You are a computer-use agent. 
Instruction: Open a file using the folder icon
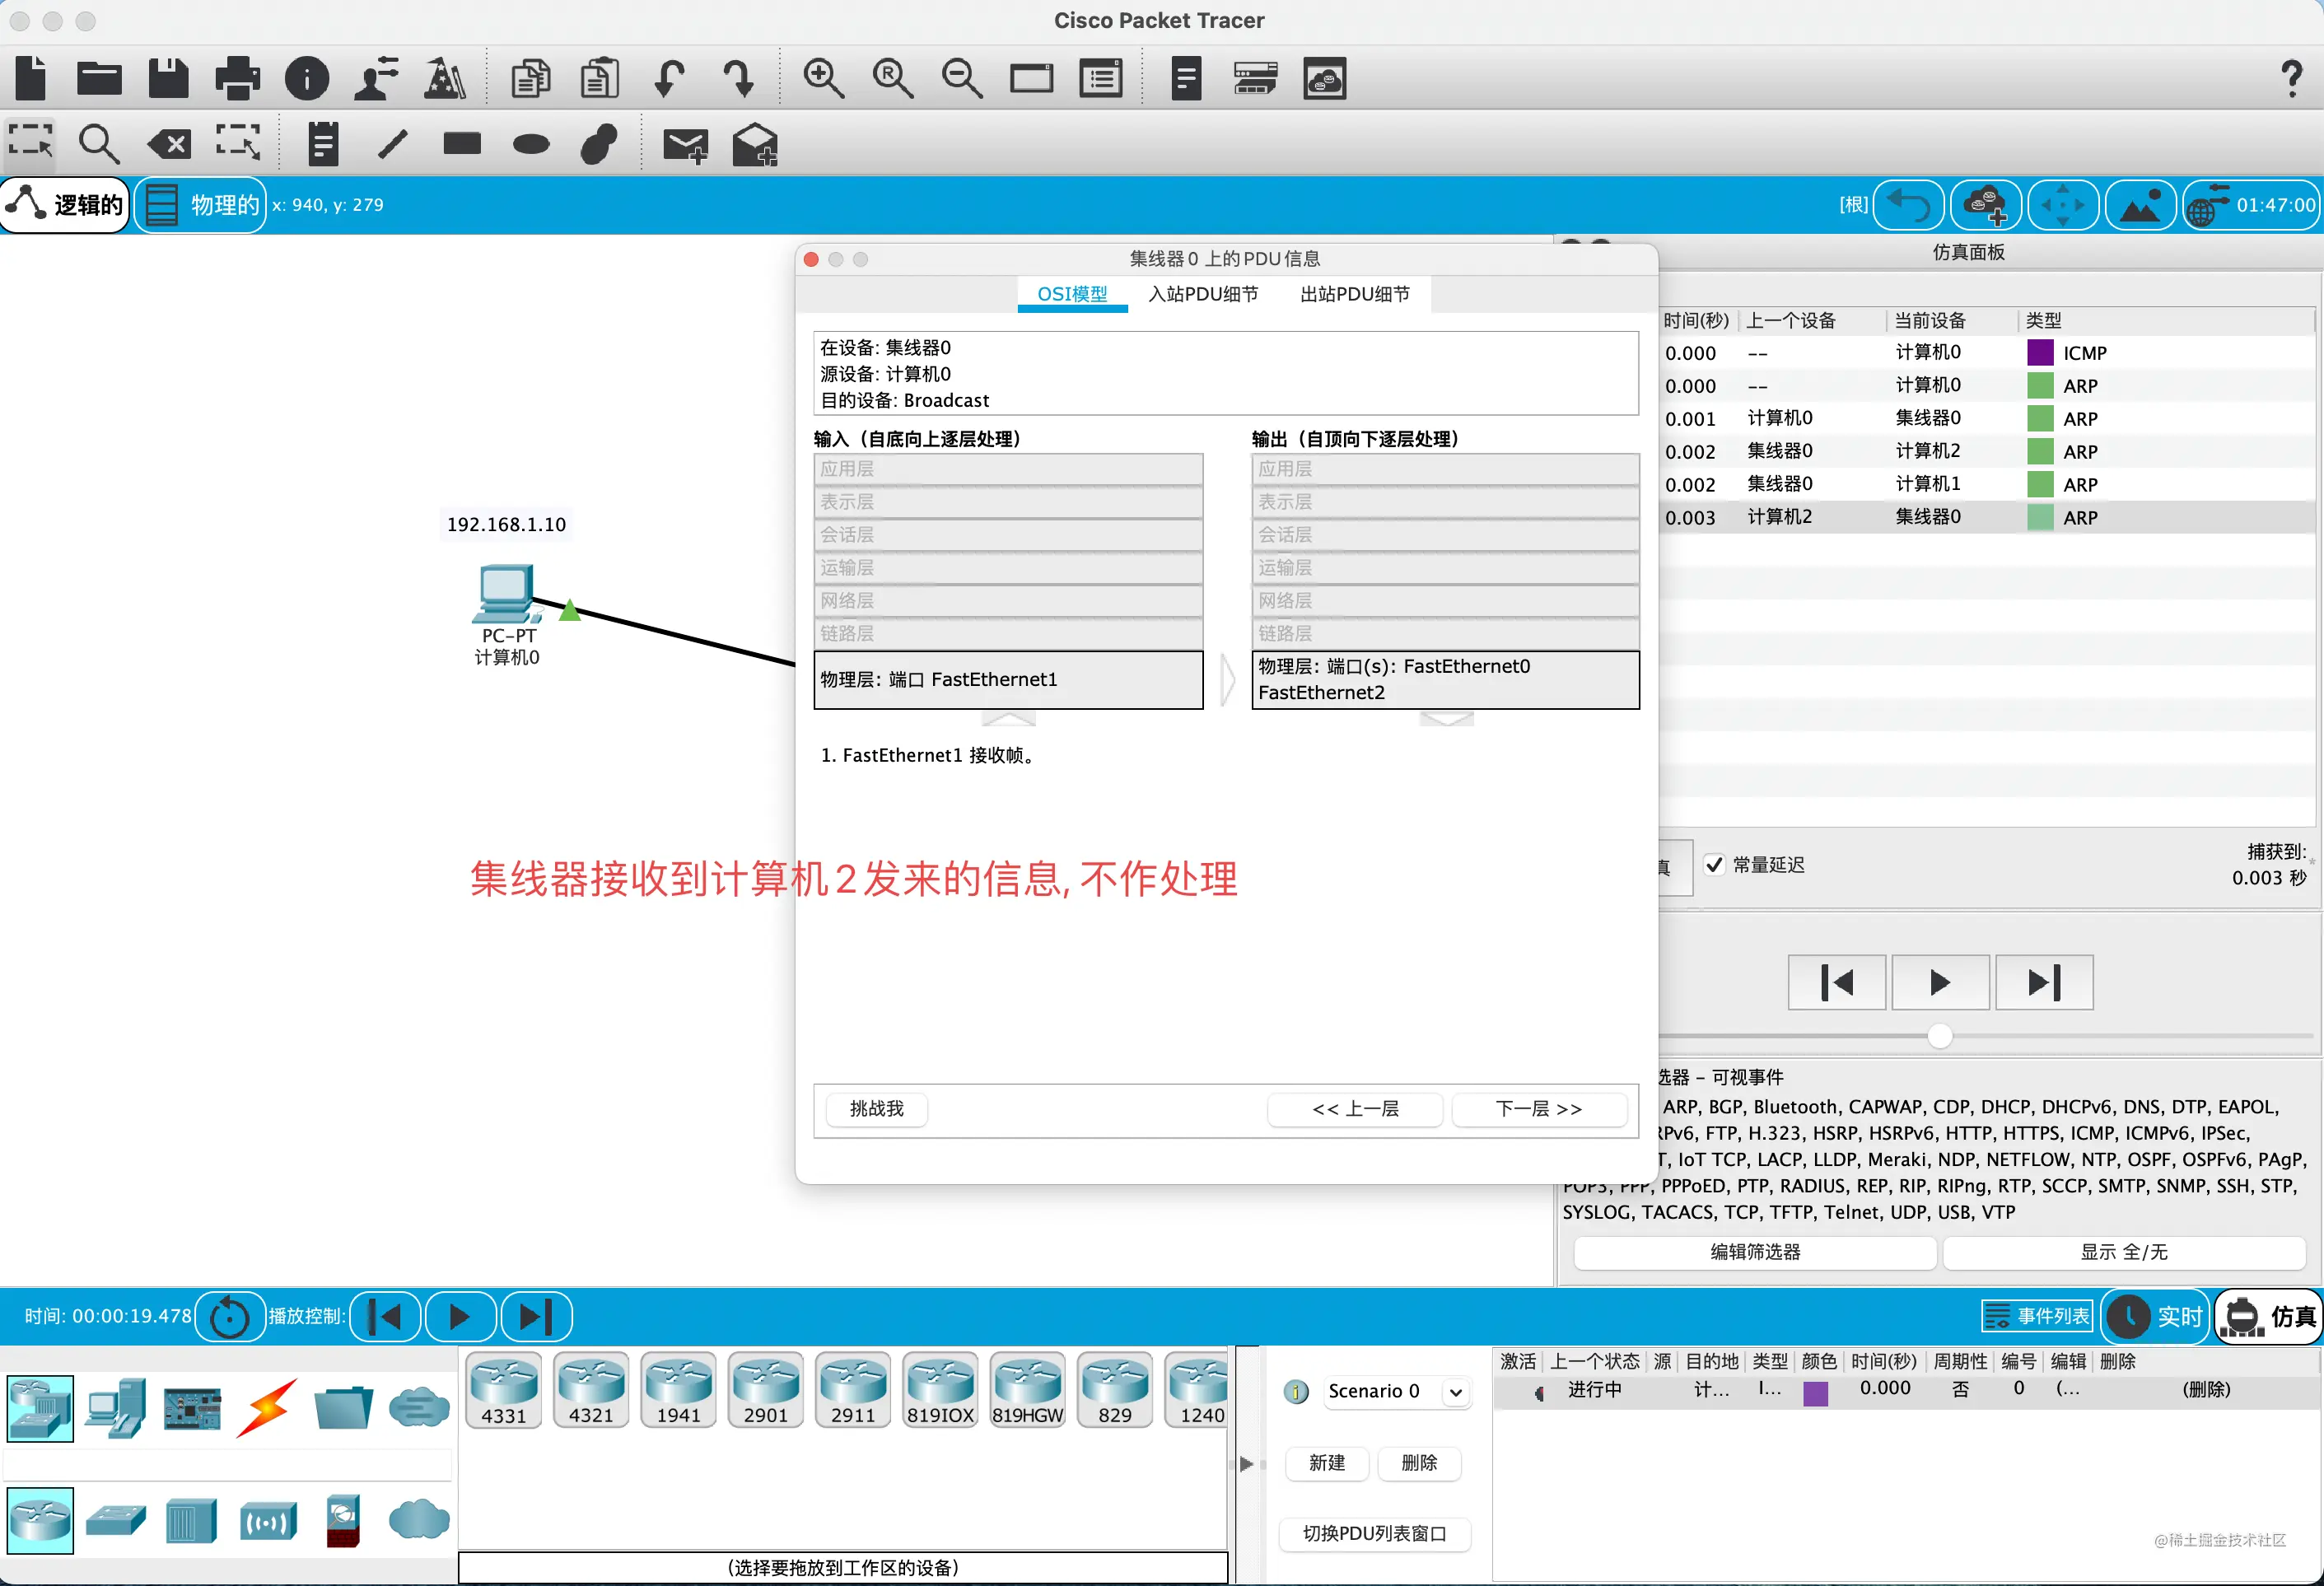99,78
